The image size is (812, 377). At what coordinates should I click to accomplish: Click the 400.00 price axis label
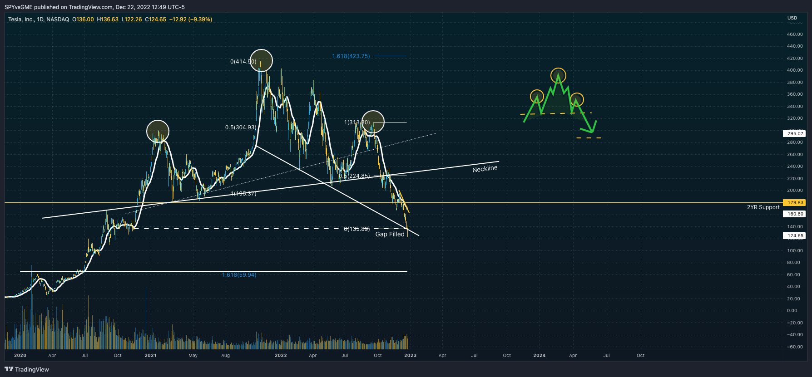(795, 70)
